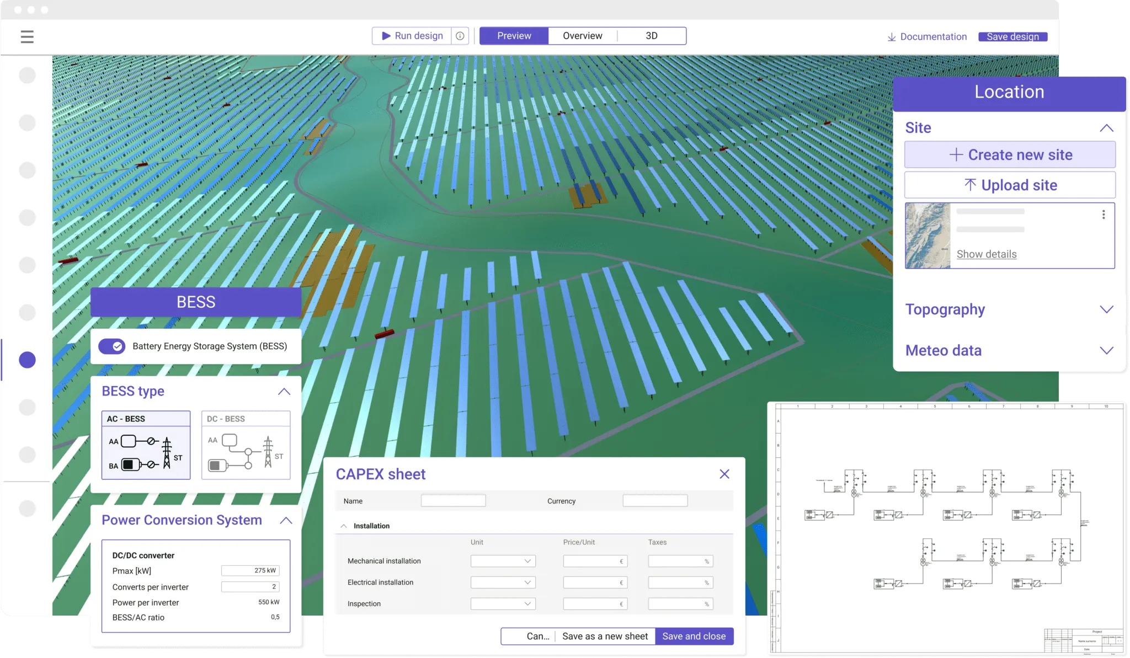This screenshot has width=1130, height=658.
Task: Click the purple active sidebar step circle
Action: click(x=27, y=360)
